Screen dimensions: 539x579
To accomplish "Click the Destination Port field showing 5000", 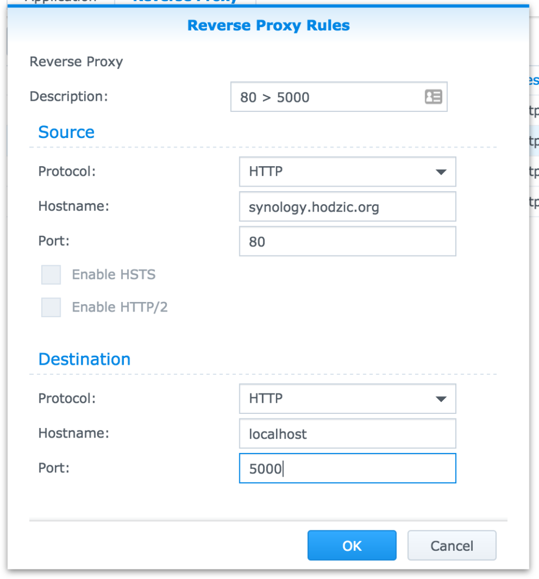I will [x=348, y=468].
